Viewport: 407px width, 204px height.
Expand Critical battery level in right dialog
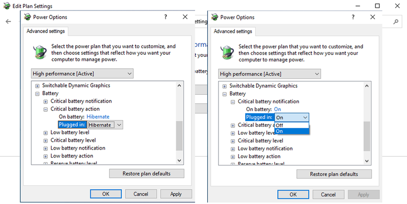pos(233,141)
